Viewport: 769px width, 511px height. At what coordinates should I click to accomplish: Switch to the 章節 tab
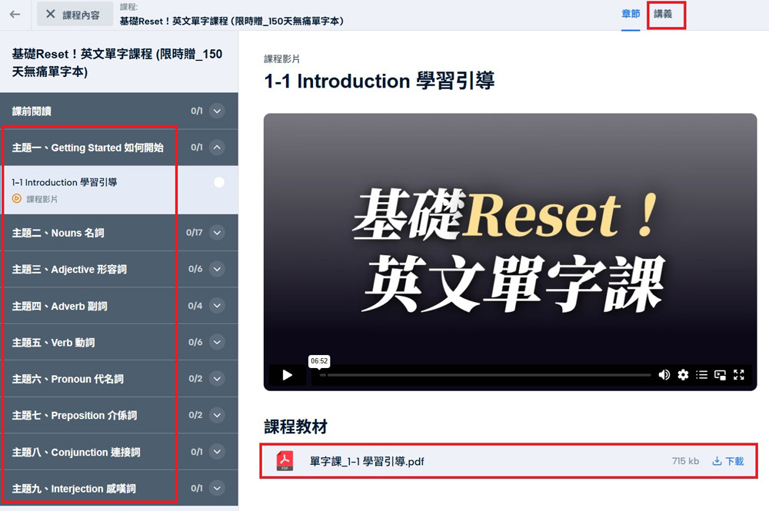point(631,14)
